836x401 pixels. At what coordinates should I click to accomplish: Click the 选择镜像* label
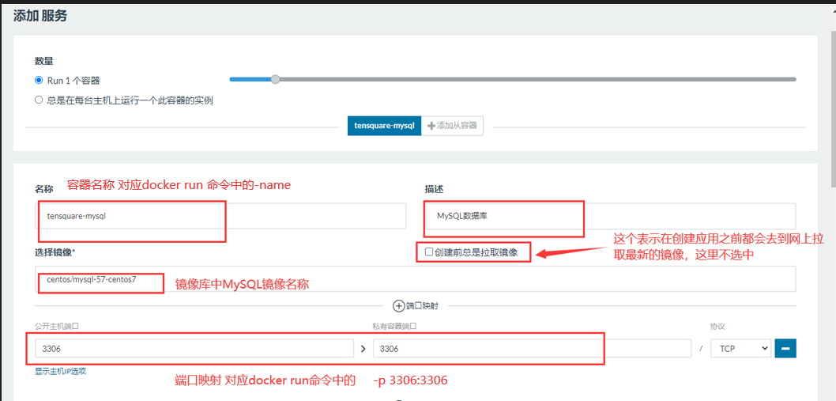pyautogui.click(x=55, y=252)
